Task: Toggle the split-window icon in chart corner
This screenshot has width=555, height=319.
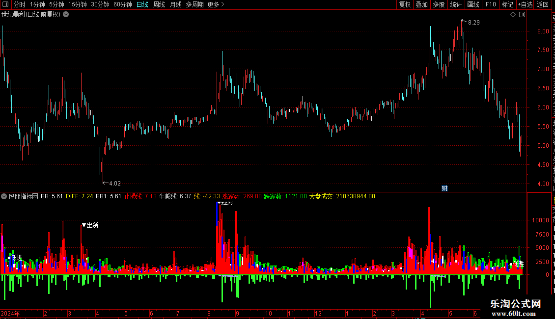Action: pyautogui.click(x=522, y=15)
